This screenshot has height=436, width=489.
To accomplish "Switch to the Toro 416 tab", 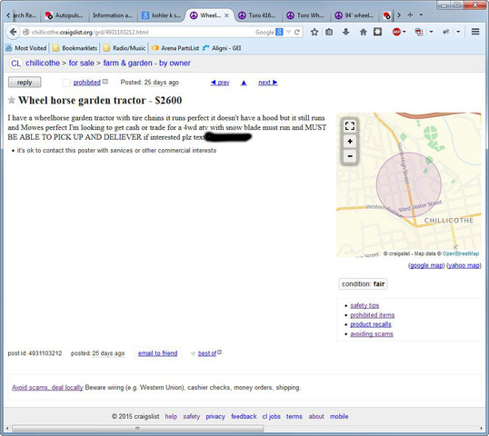I will (x=257, y=15).
